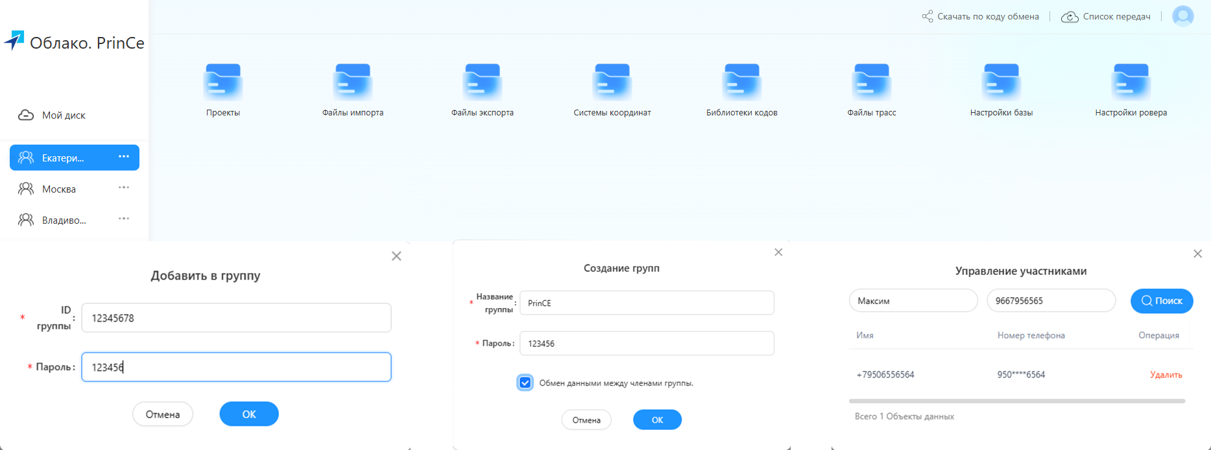Click the Создание групп dialog title
Image resolution: width=1211 pixels, height=450 pixels.
(621, 268)
